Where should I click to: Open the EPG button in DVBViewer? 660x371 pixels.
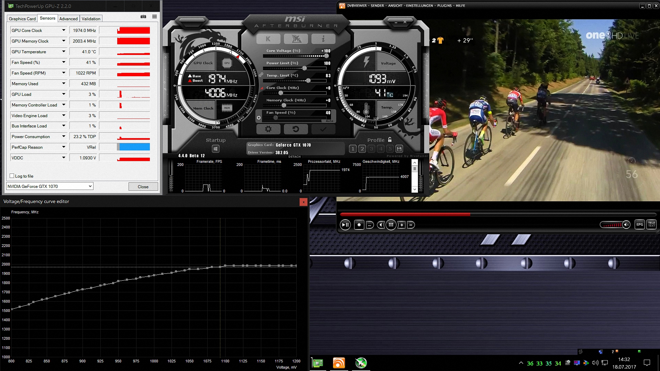click(x=639, y=225)
